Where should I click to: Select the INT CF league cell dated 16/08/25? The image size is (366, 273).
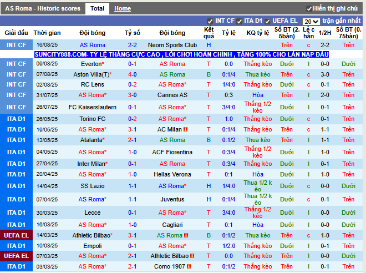16,45
